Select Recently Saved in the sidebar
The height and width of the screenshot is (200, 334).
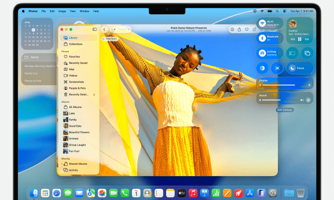[76, 63]
